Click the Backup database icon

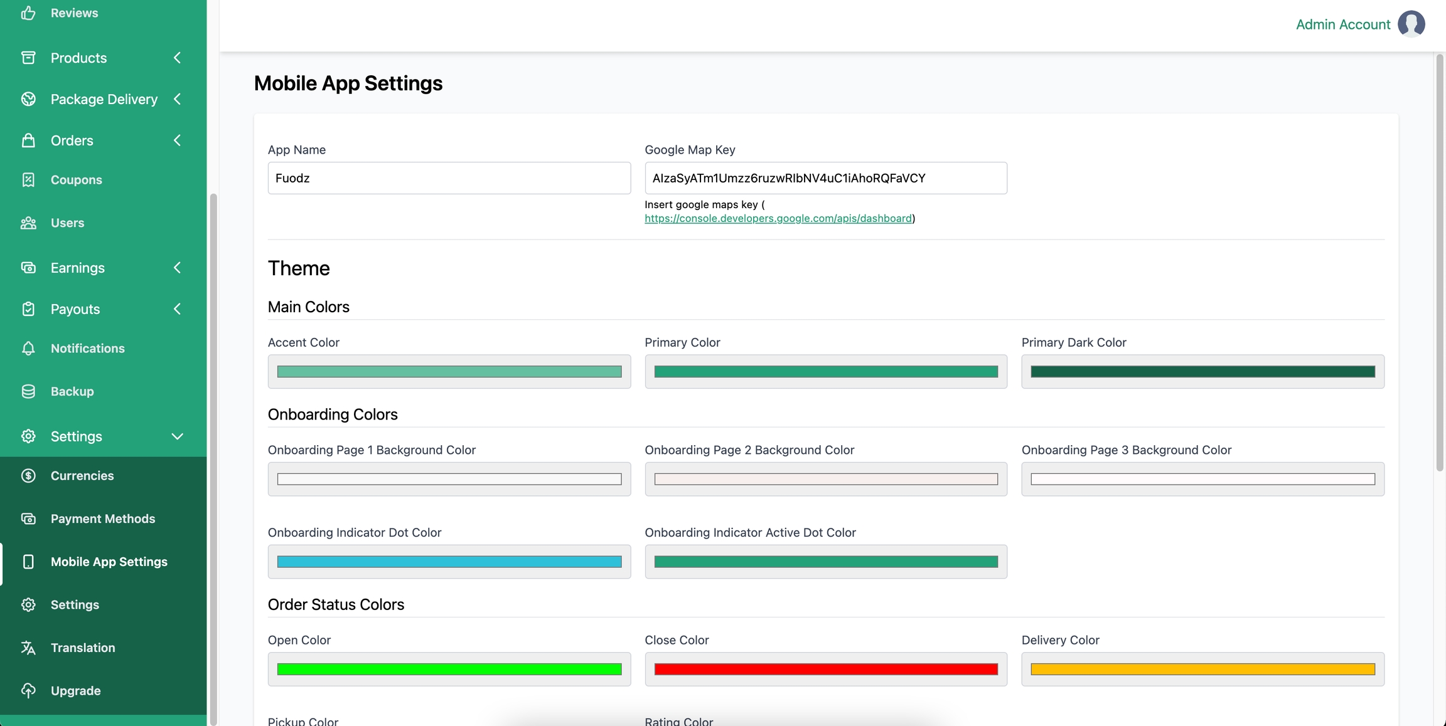pyautogui.click(x=28, y=391)
